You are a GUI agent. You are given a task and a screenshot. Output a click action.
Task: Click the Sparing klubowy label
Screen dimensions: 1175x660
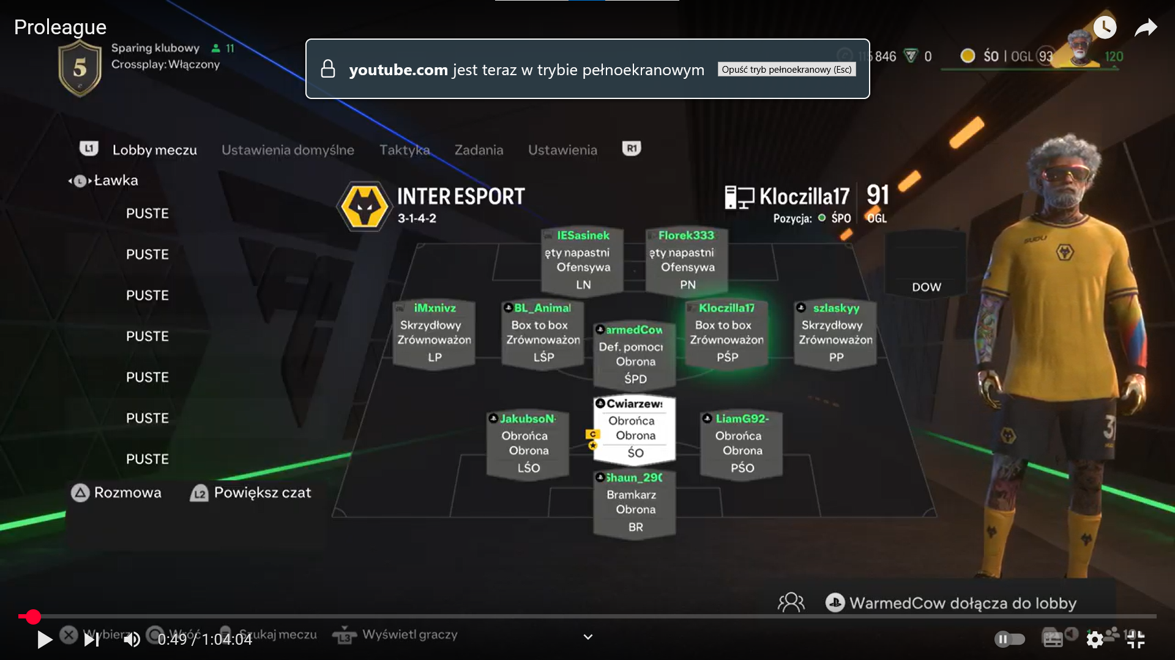(155, 48)
